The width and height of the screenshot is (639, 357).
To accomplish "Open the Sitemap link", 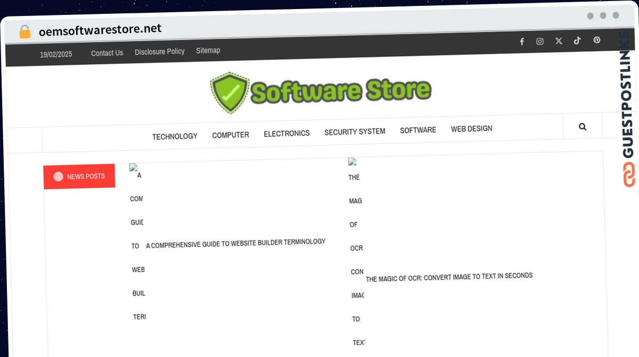I will [208, 50].
